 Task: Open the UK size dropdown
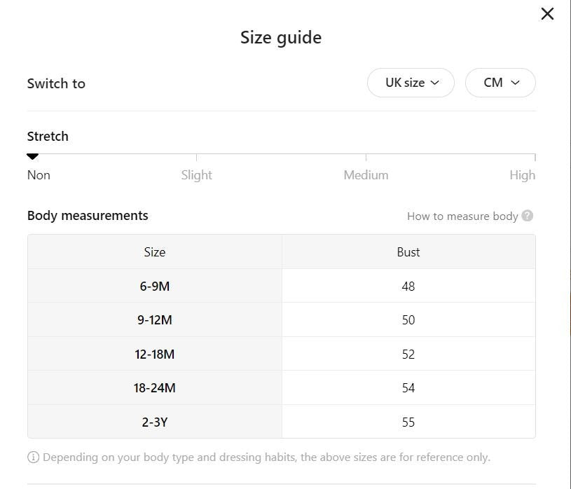(x=411, y=83)
